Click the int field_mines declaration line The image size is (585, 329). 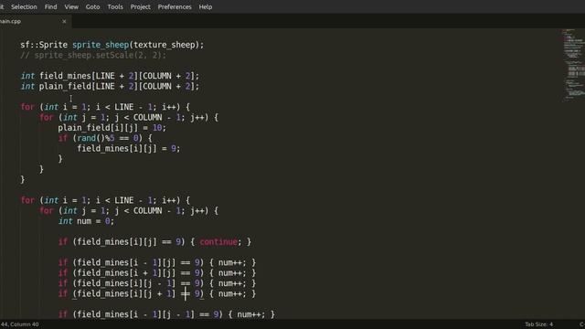click(110, 76)
